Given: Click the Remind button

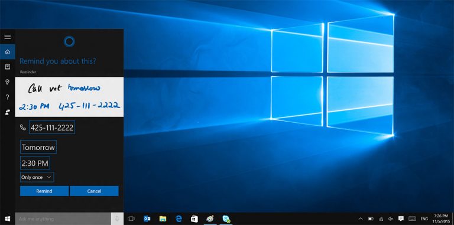Looking at the screenshot, I should point(44,191).
